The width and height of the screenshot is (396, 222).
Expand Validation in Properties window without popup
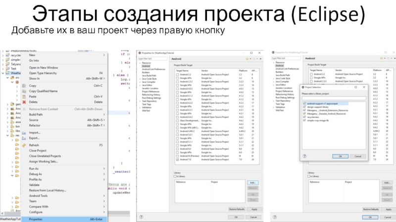click(140, 108)
